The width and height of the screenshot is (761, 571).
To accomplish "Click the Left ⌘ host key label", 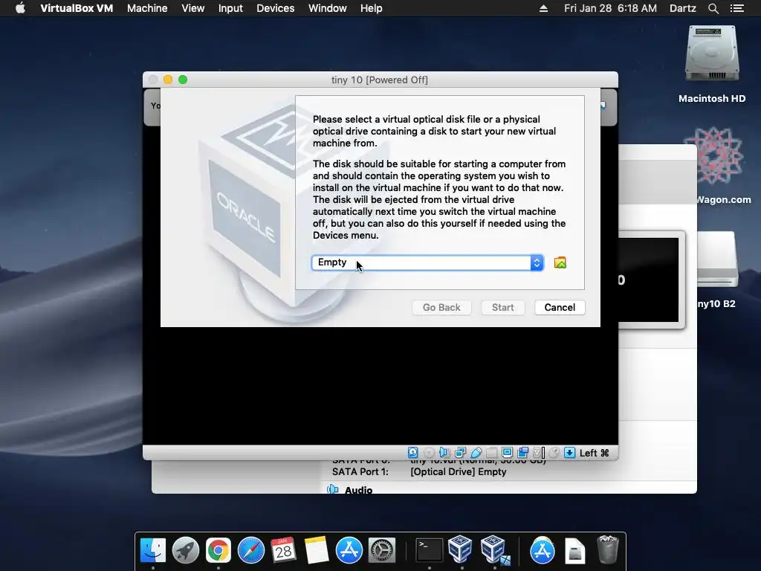I will pyautogui.click(x=594, y=453).
